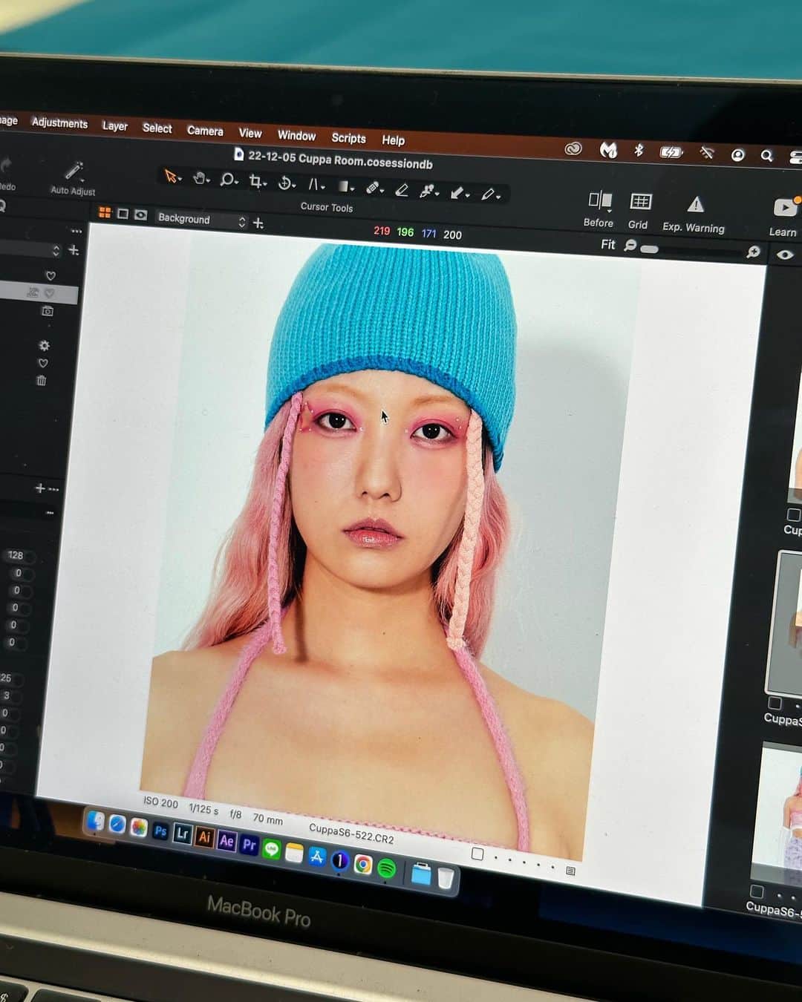Select the Keystone cursor tool
The height and width of the screenshot is (1002, 802).
(x=314, y=184)
